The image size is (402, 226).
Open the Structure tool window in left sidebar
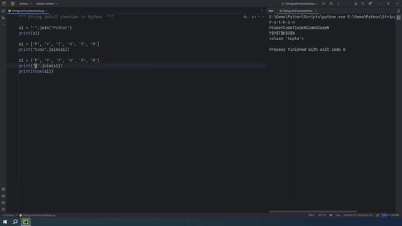click(x=3, y=18)
